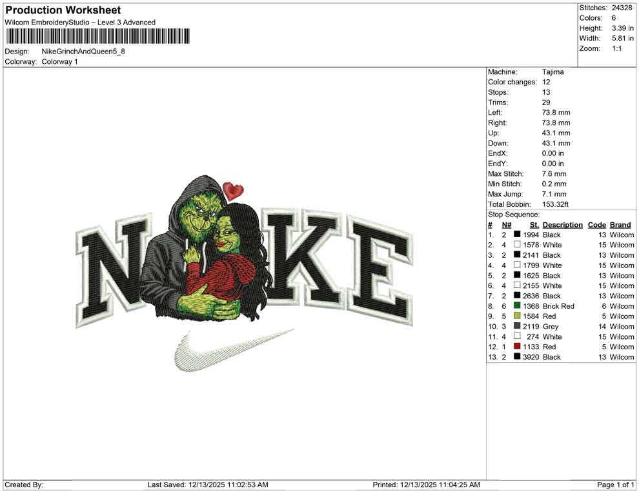
Task: Sort by the Description column header
Action: coord(562,224)
